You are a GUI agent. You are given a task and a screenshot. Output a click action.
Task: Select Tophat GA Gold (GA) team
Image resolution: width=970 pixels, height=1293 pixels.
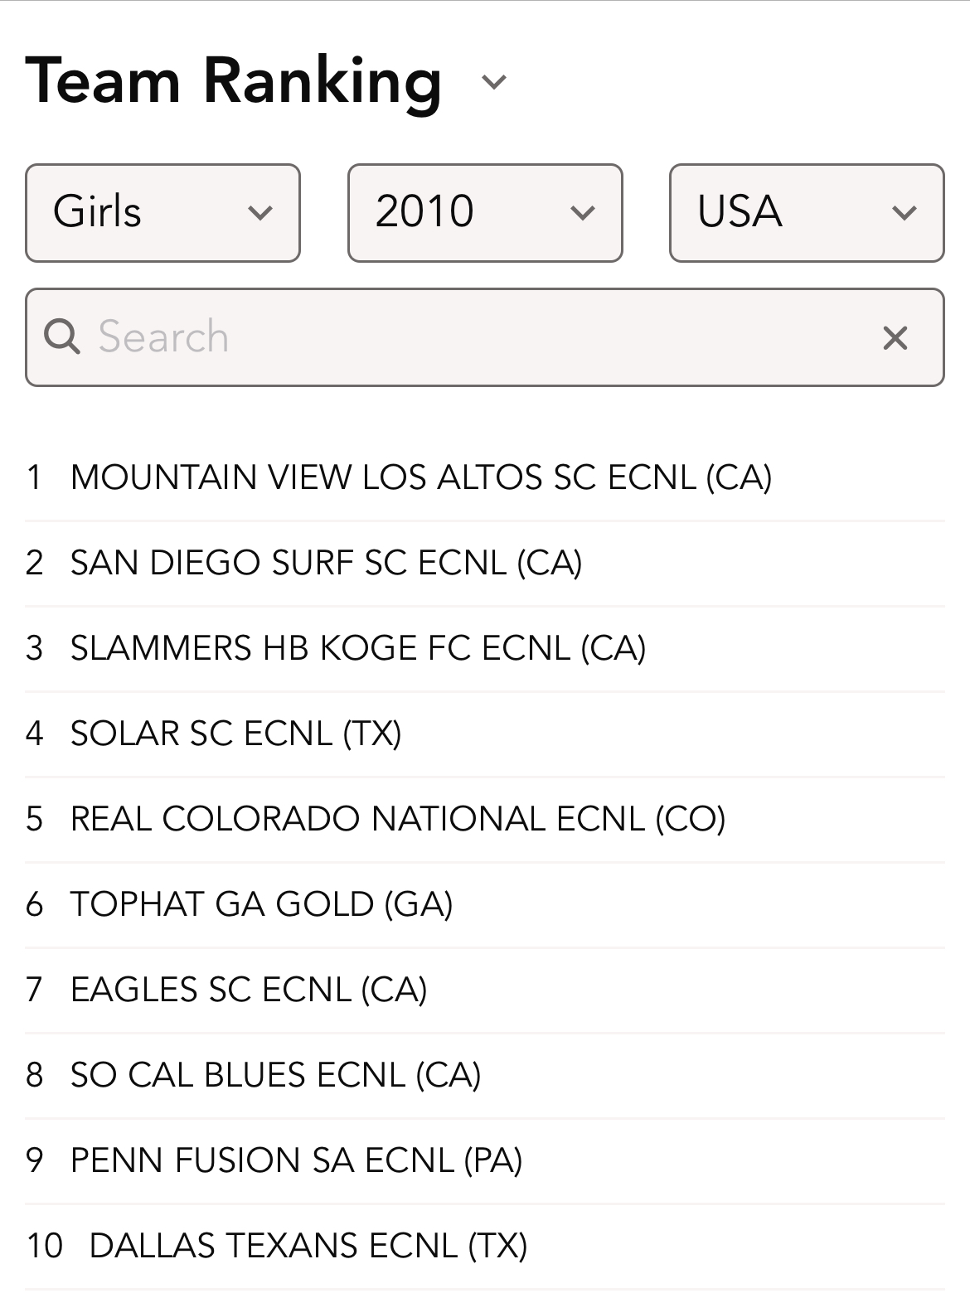pyautogui.click(x=261, y=904)
